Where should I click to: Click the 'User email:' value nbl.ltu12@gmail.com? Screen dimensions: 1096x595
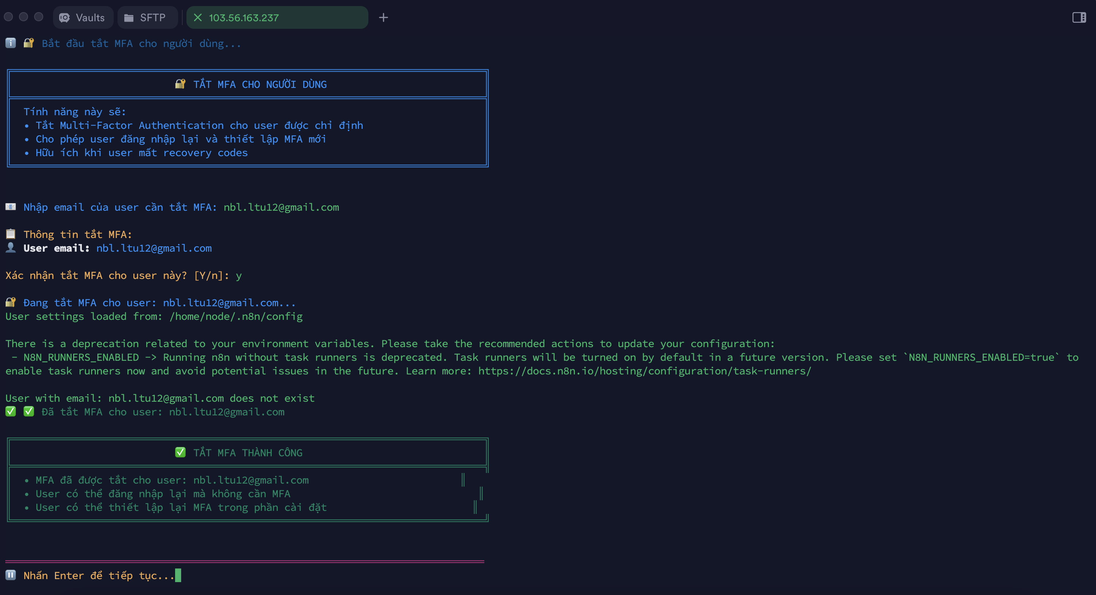(x=154, y=248)
